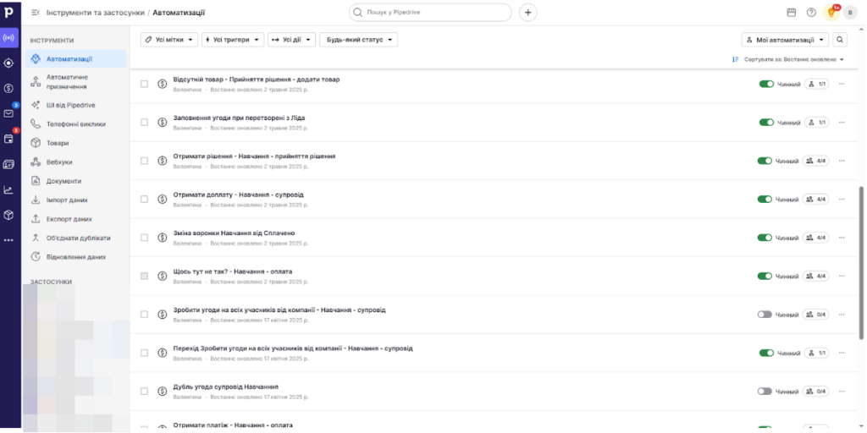Click users badge 4/4 on Щось тут не так row
This screenshot has height=433, width=867.
815,276
